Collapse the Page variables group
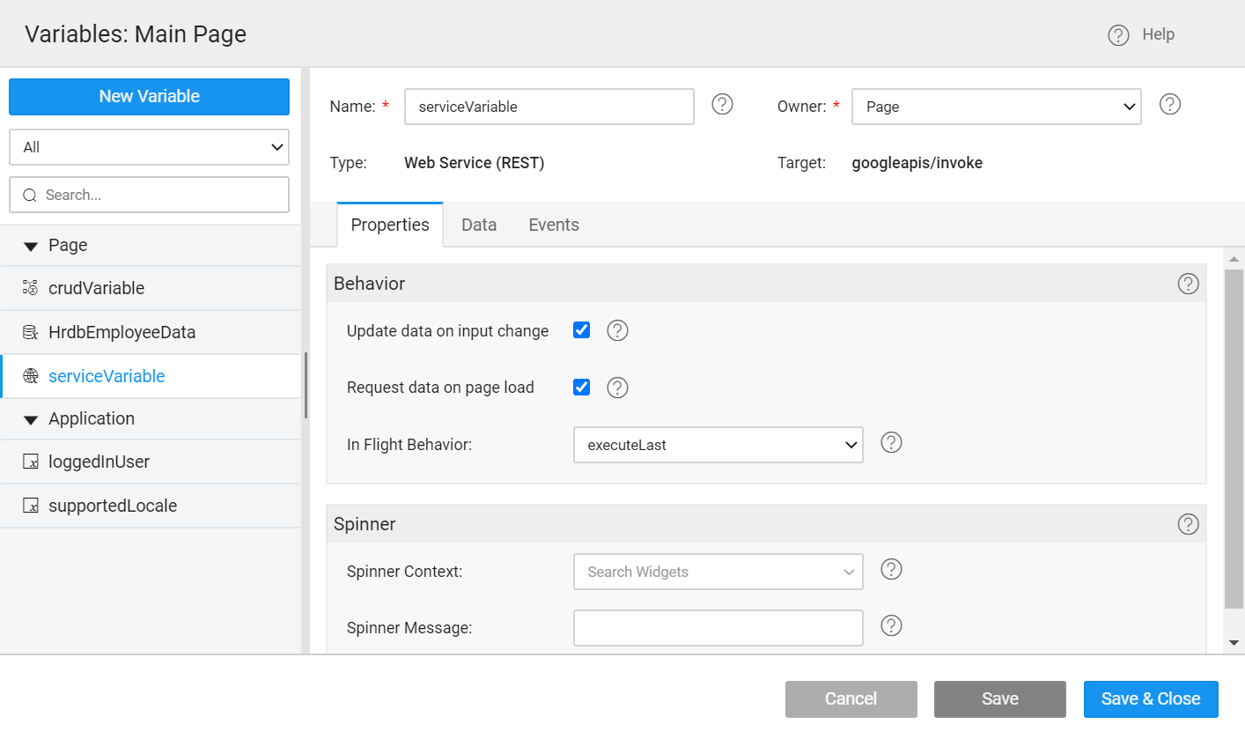 (x=32, y=246)
